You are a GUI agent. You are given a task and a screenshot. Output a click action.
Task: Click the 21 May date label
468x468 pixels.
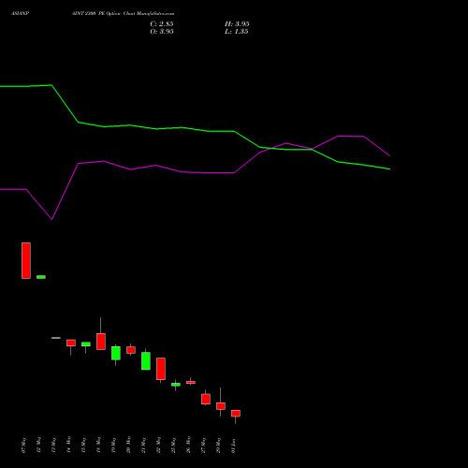click(x=143, y=446)
